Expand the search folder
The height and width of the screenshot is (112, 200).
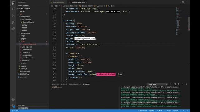tap(24, 30)
